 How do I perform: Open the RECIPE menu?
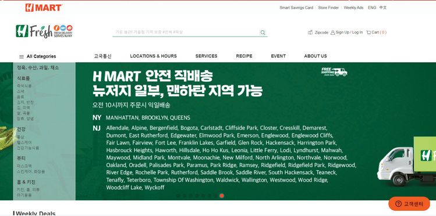244,56
